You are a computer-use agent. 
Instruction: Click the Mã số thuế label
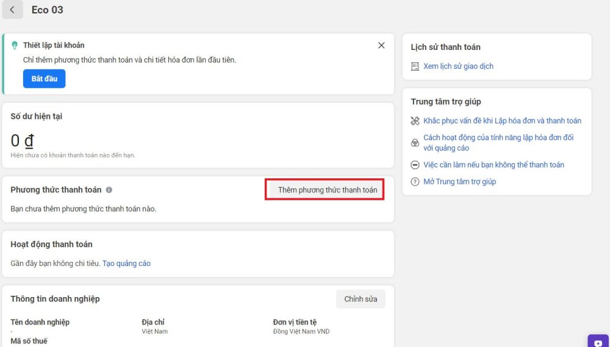tap(29, 341)
